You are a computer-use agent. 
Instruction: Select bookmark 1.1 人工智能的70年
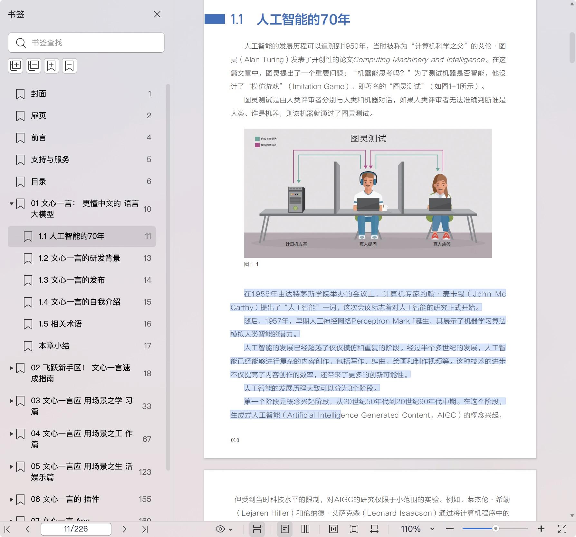82,236
